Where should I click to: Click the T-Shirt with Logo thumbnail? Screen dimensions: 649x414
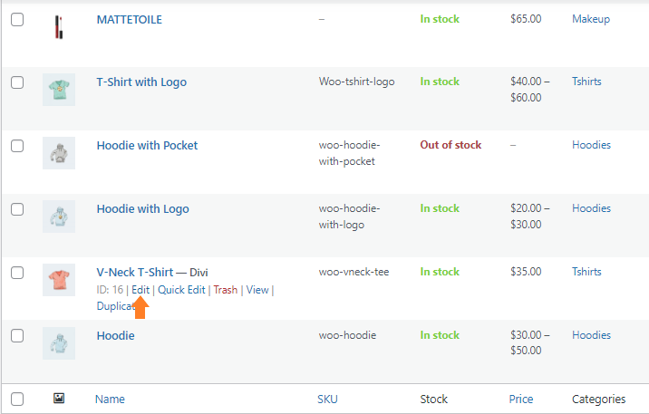coord(59,90)
